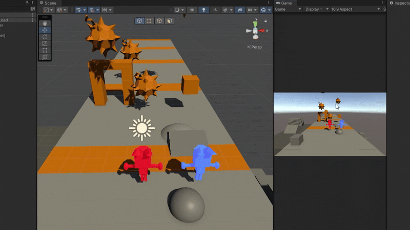Click the X axis cone on orientation gizmo

point(262,31)
